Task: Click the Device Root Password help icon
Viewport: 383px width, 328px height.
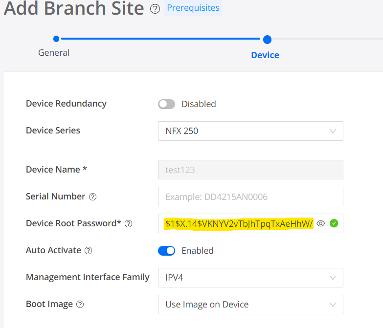Action: pos(129,223)
